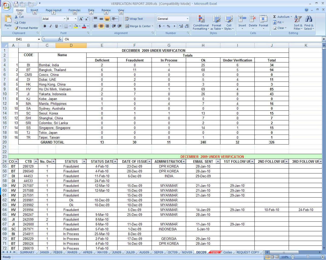Image resolution: width=326 pixels, height=260 pixels.
Task: Select the Format Painter tool
Action: pyautogui.click(x=26, y=28)
